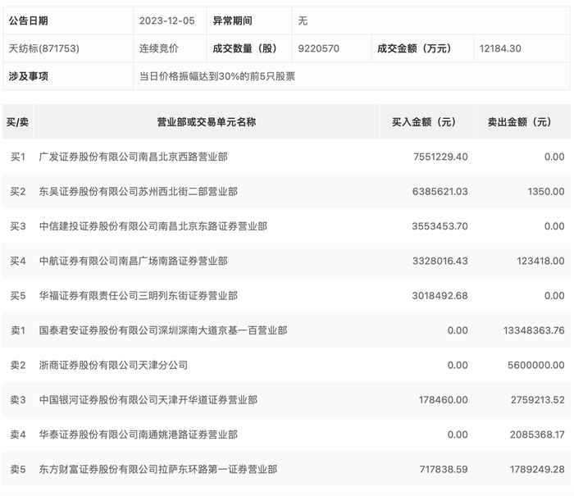Click the 涉及事项 label
The image size is (574, 496).
(28, 76)
